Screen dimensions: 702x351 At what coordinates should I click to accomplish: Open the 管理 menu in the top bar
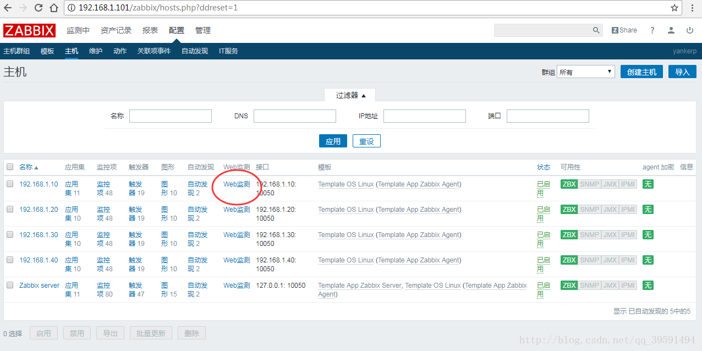pyautogui.click(x=202, y=30)
